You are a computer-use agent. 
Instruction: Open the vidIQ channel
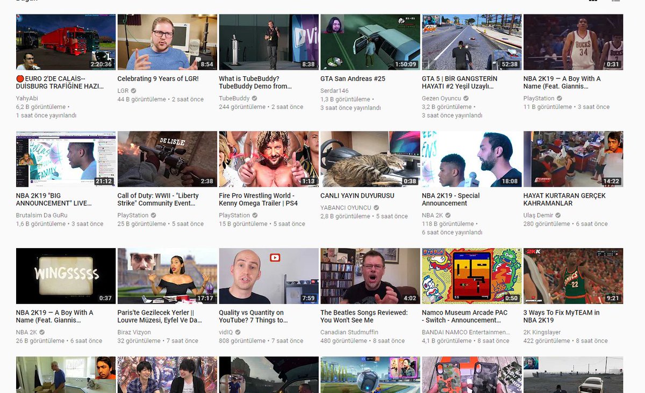point(226,332)
